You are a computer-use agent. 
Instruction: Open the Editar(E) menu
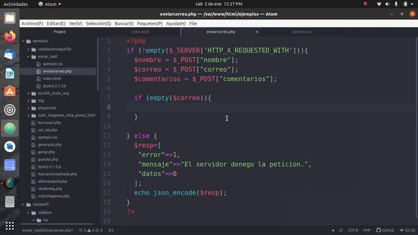pyautogui.click(x=56, y=23)
